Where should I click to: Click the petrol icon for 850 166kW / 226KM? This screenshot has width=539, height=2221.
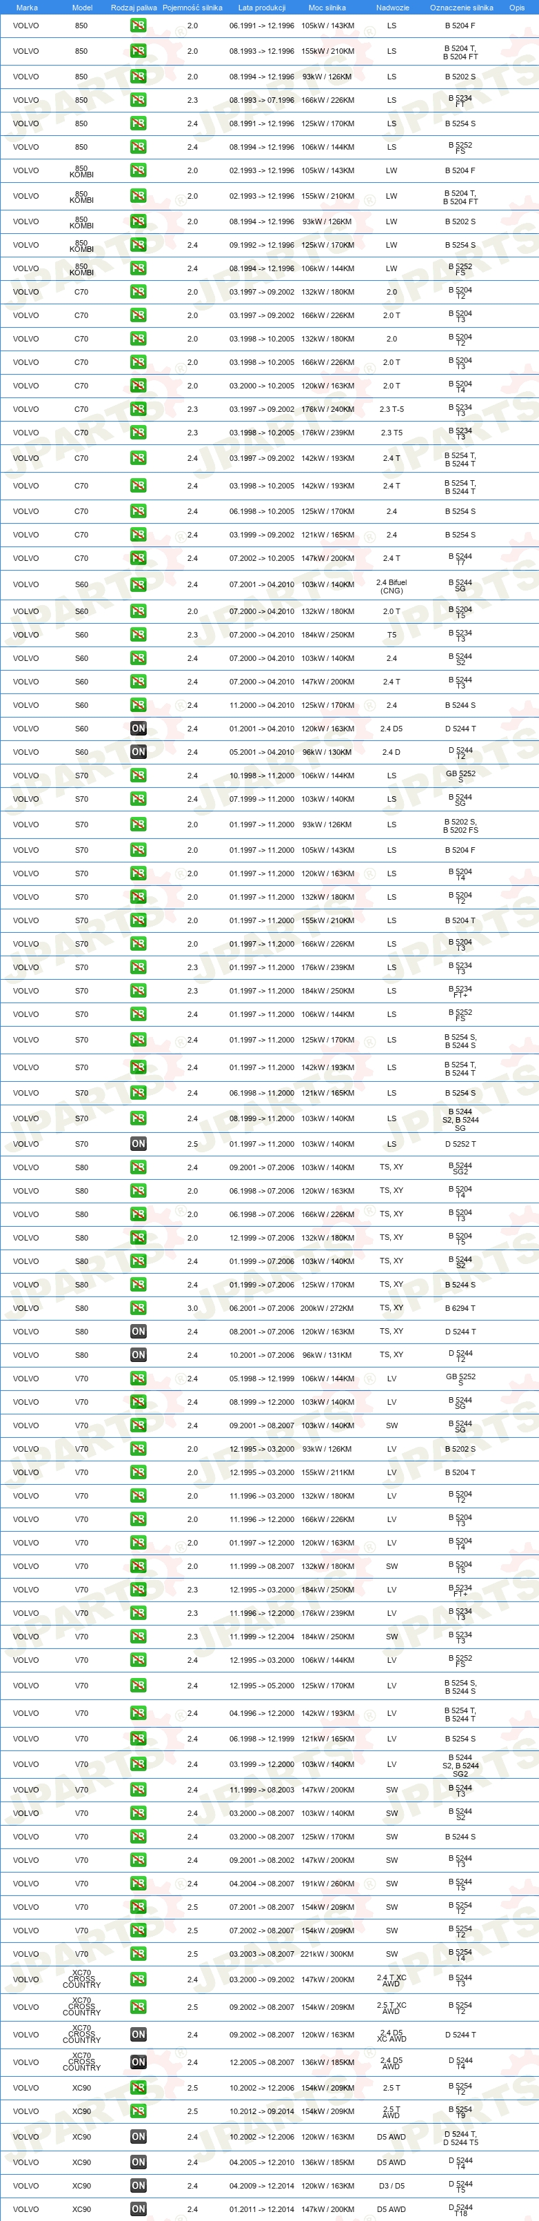pyautogui.click(x=138, y=100)
